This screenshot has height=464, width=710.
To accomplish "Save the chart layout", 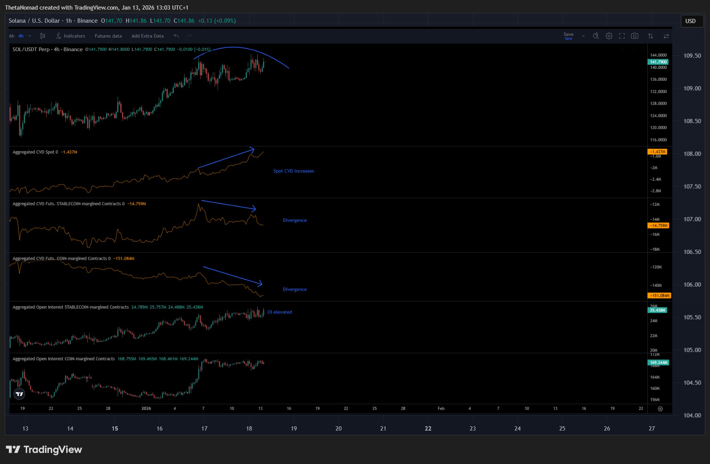I will (x=568, y=36).
